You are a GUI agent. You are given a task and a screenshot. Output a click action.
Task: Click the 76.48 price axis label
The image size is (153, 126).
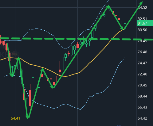pos(142,52)
